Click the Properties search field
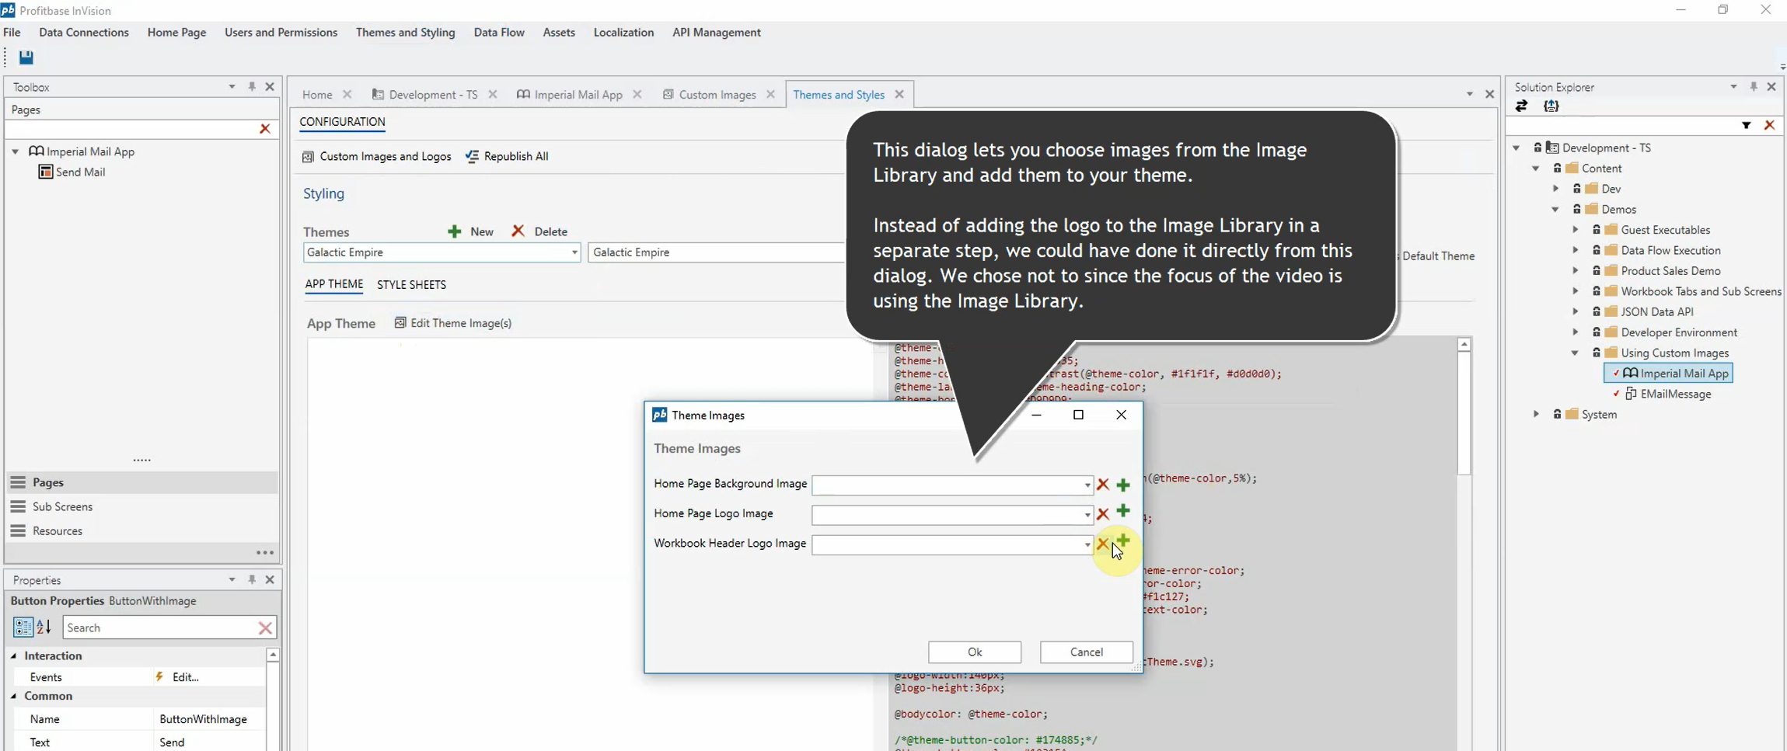 159,628
